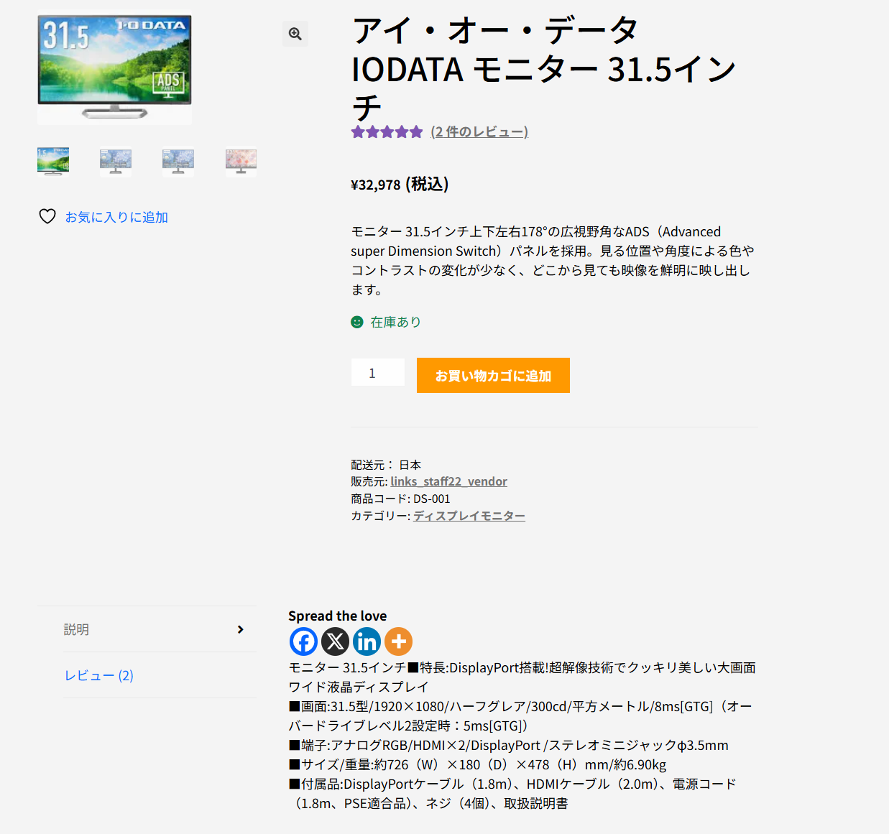
Task: Select the third gallery thumbnail
Action: click(x=178, y=162)
